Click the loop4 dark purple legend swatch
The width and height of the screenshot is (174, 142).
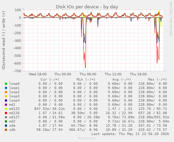[x=6, y=100]
